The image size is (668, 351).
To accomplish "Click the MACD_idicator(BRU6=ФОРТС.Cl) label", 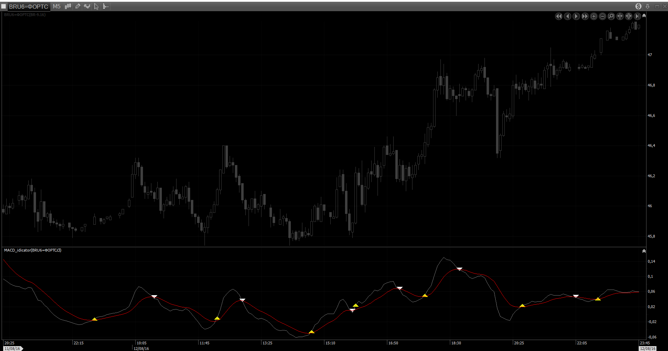I will [x=33, y=250].
